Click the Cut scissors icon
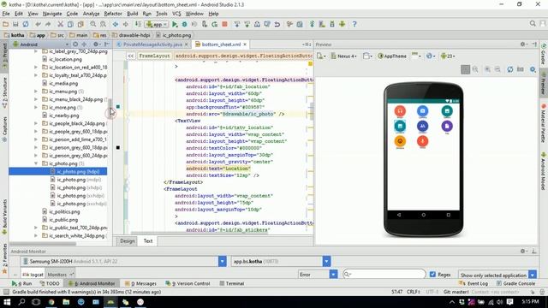 pyautogui.click(x=60, y=24)
